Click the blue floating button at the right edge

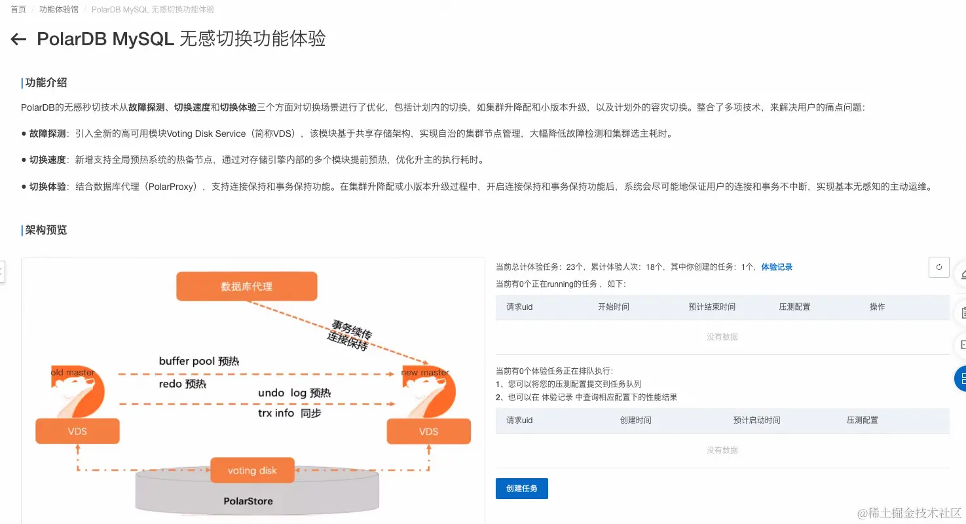[x=960, y=378]
